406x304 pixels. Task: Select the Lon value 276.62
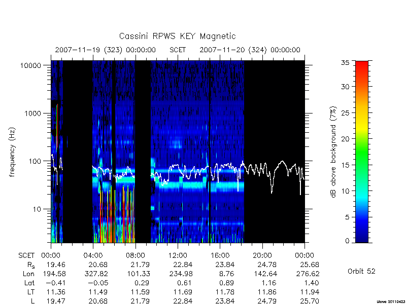[308, 274]
